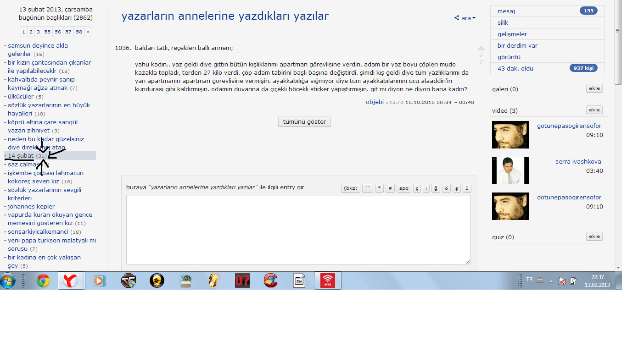Play the serra ivashkova video thumbnail
Viewport: 627px width, 352px height.
(510, 170)
